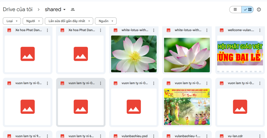The width and height of the screenshot is (267, 138).
Task: Expand Lần sửa đổi gần đây nhất filter
Action: [69, 21]
